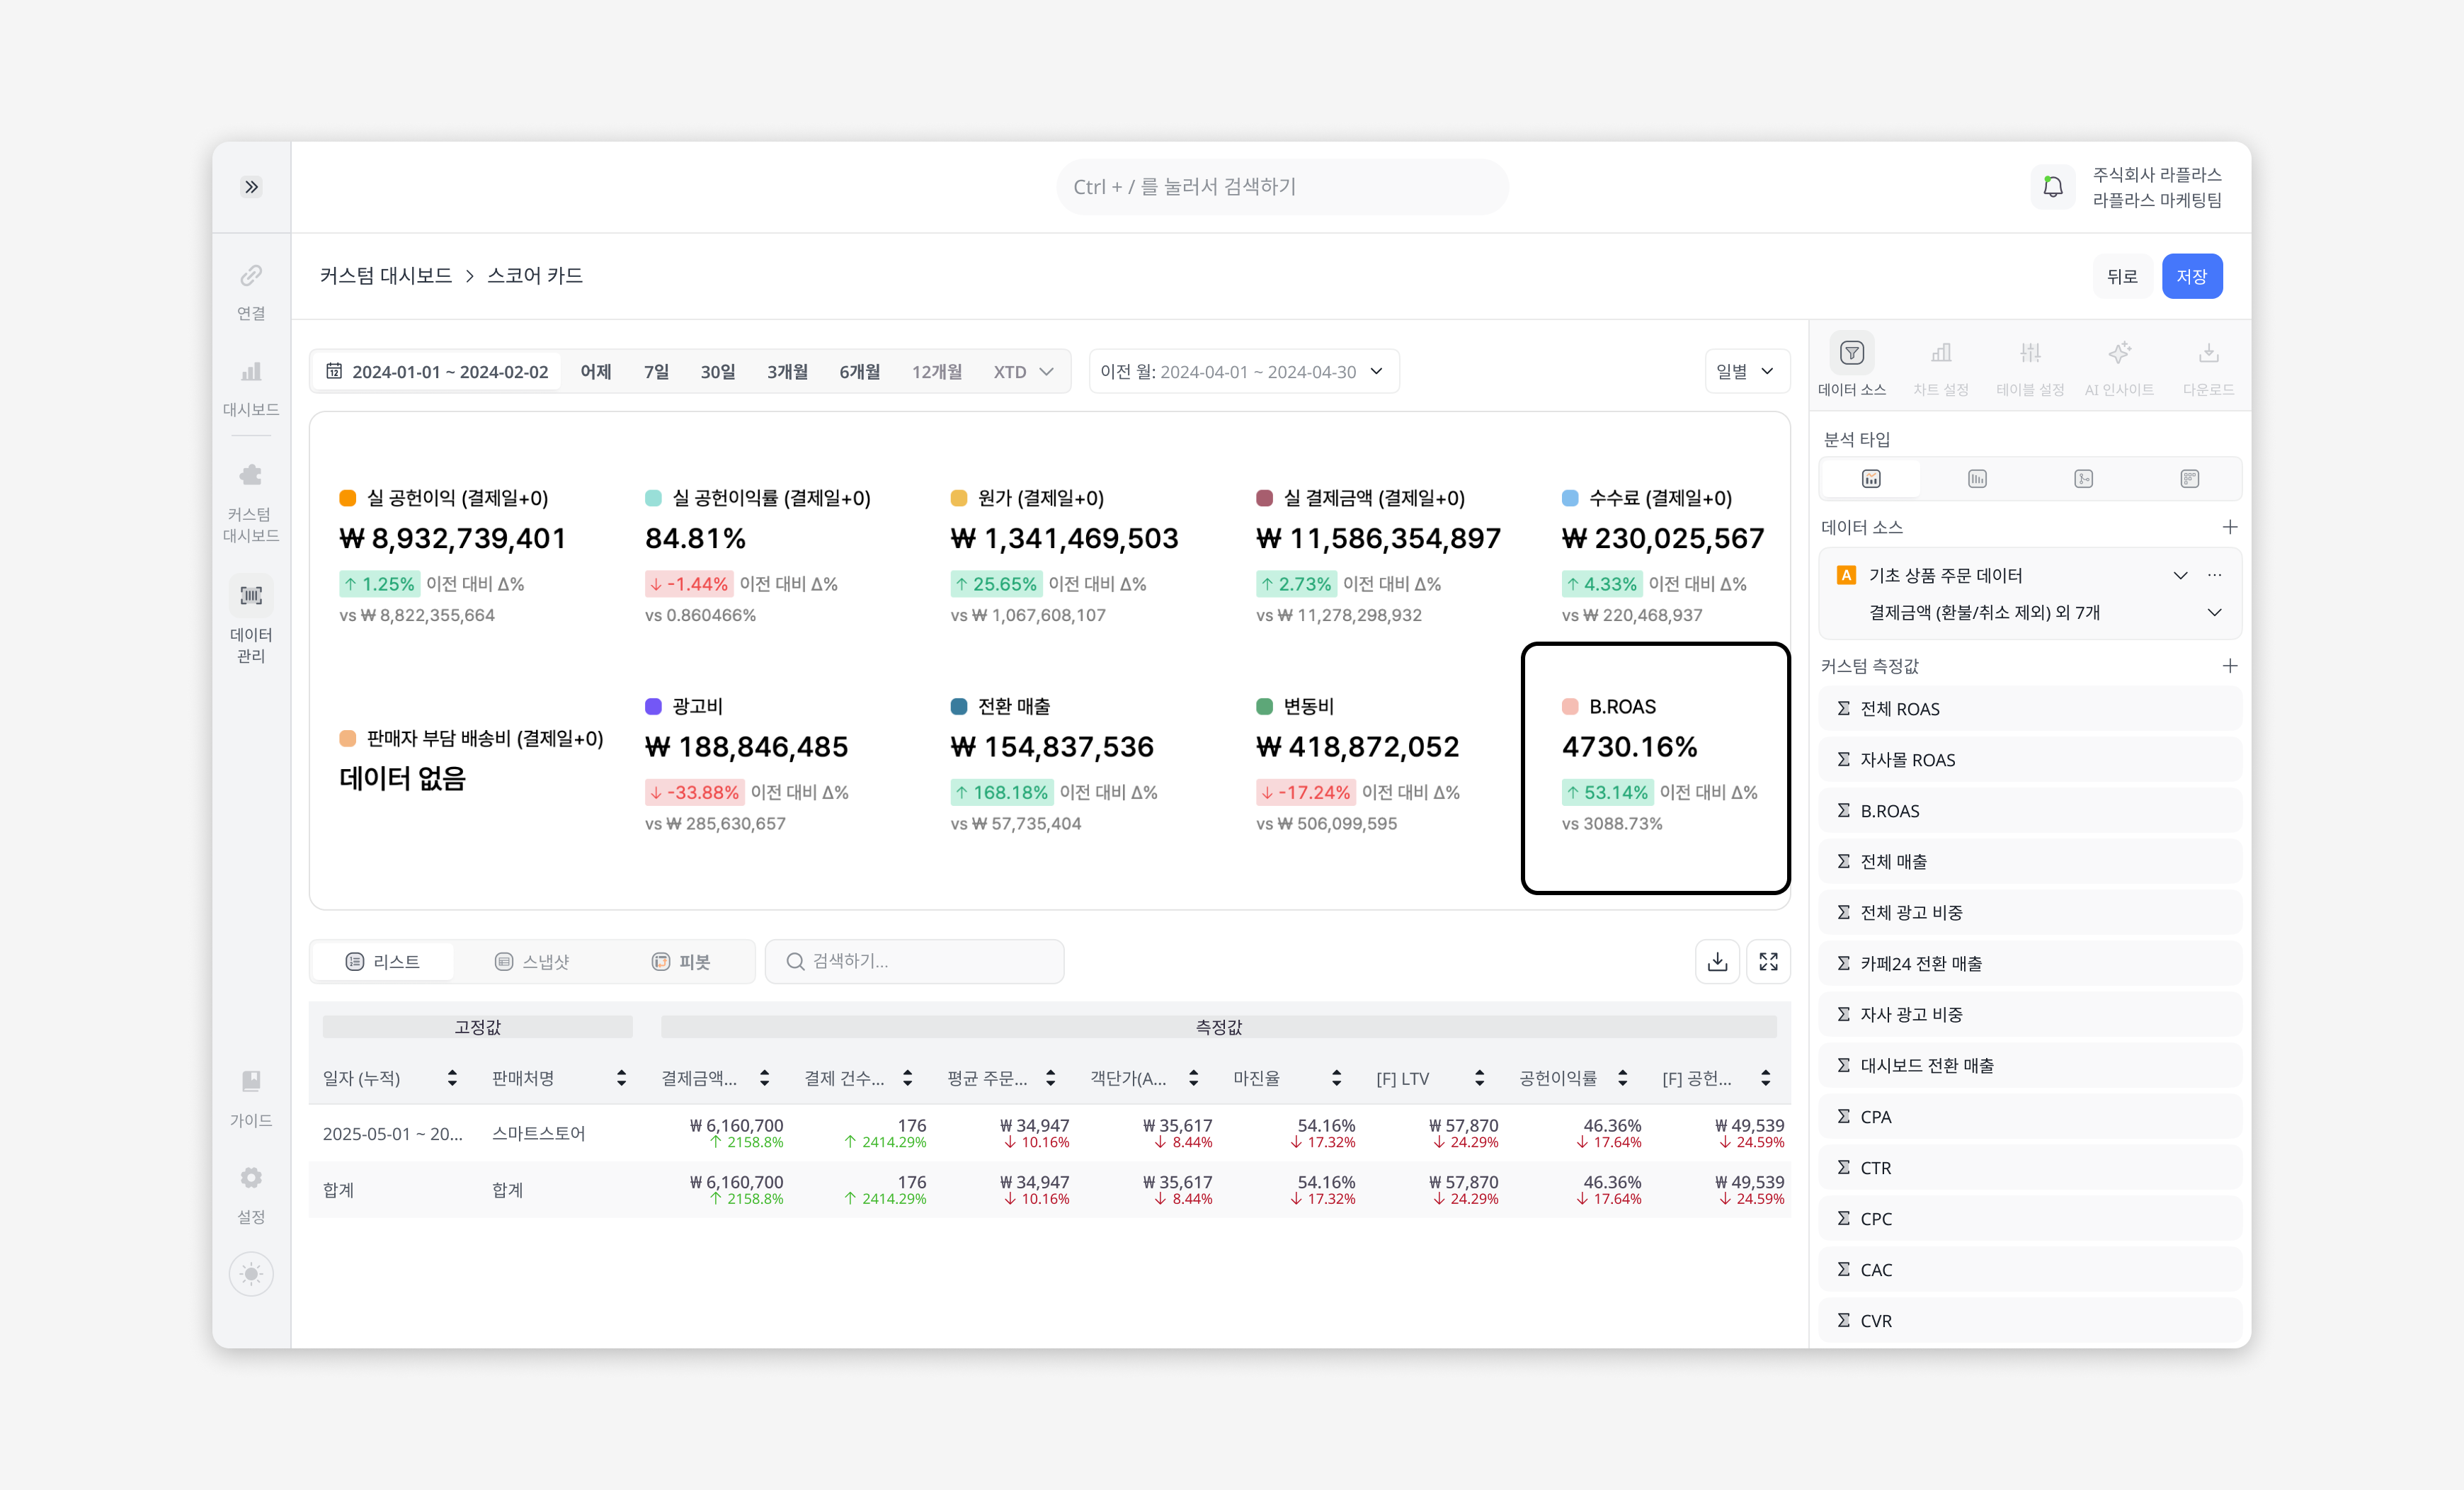Select the 30일 date range option
Image resolution: width=2464 pixels, height=1490 pixels.
(717, 371)
